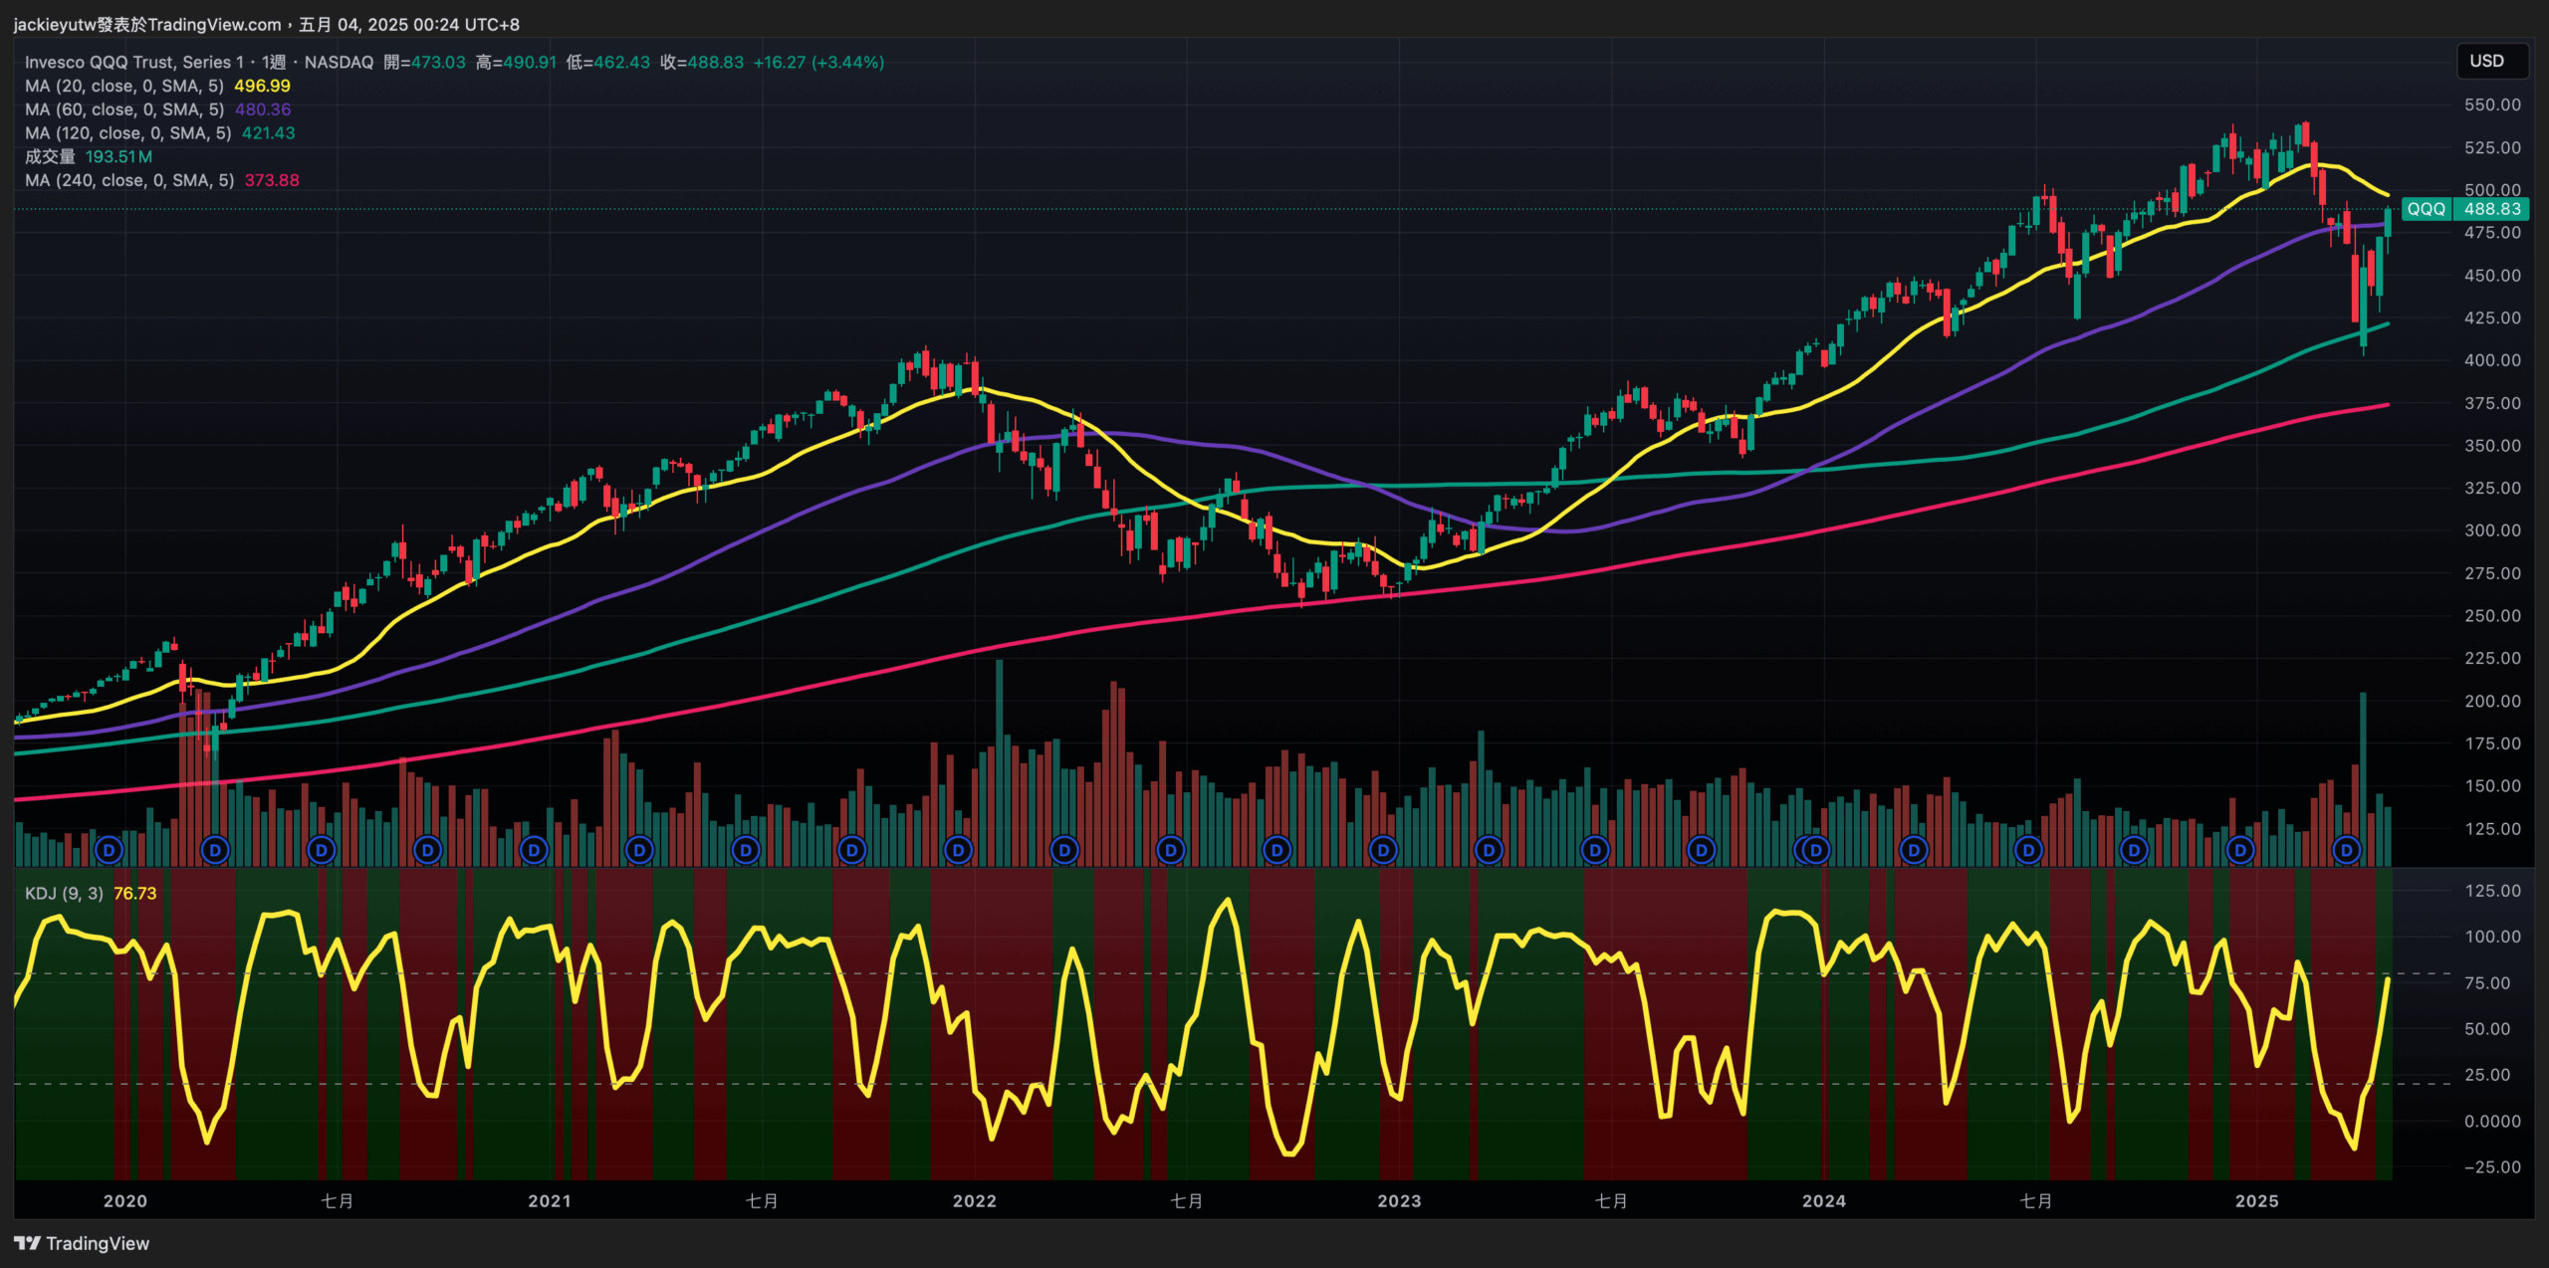
Task: Select the MA 120 indicator legend
Action: pyautogui.click(x=127, y=133)
